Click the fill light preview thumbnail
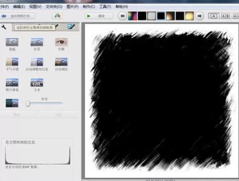The width and height of the screenshot is (239, 181). pos(12,103)
